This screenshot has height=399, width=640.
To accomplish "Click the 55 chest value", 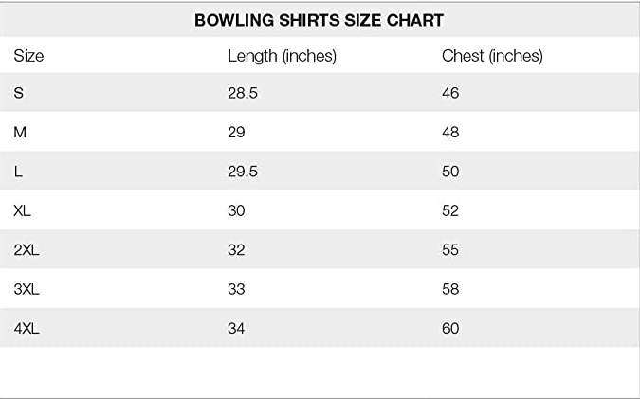I will (450, 250).
